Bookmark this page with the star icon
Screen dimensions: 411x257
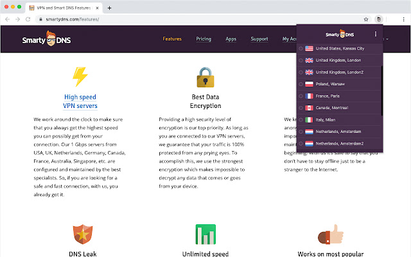click(x=366, y=19)
